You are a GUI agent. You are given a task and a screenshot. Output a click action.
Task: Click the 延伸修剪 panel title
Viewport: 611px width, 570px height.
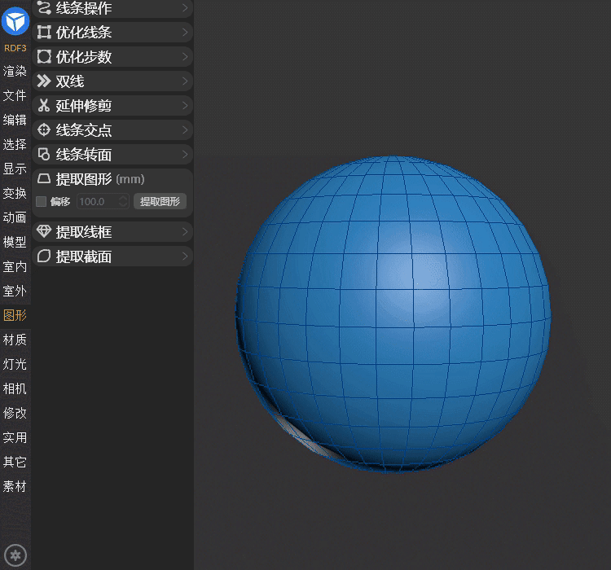(84, 106)
